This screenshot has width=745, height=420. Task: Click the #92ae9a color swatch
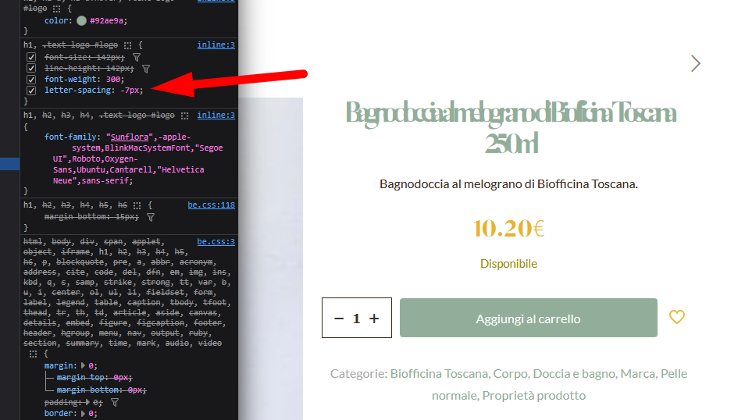pos(83,21)
